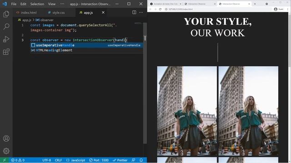Click the OUR WORK heading text
This screenshot has height=163, width=291.
pyautogui.click(x=218, y=33)
